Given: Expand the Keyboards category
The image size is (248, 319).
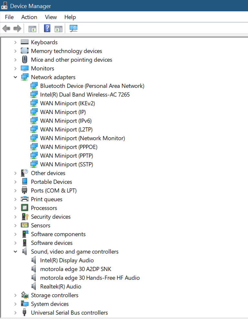Looking at the screenshot, I should [x=15, y=42].
